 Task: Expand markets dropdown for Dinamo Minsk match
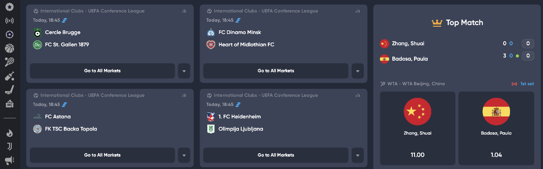tap(357, 71)
